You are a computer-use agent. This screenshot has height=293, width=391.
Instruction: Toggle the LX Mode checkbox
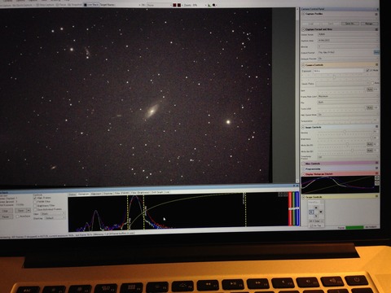367,71
